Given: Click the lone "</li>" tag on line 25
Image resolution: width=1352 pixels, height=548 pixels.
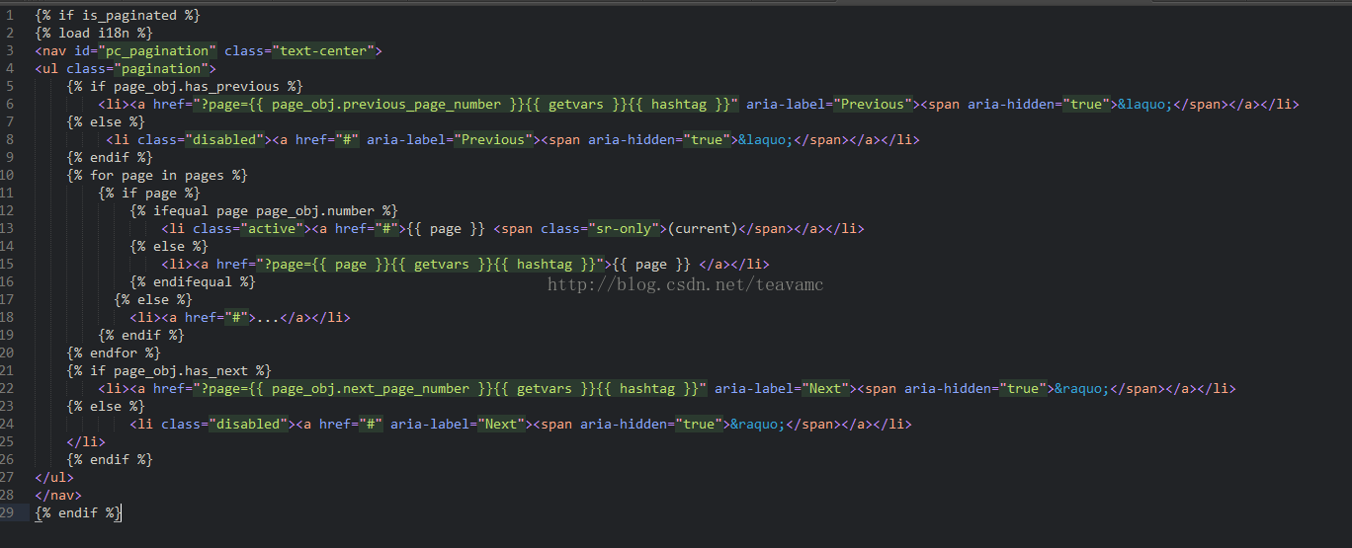Looking at the screenshot, I should pyautogui.click(x=86, y=442).
